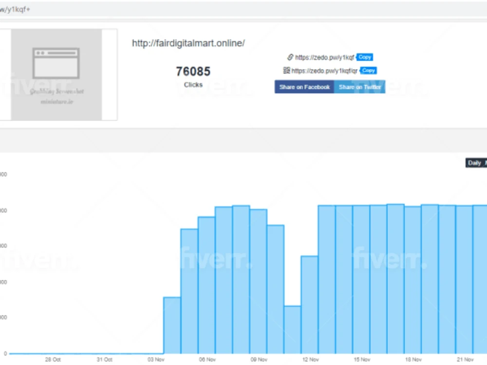Click the short chart bar above 03 Nov

point(172,325)
